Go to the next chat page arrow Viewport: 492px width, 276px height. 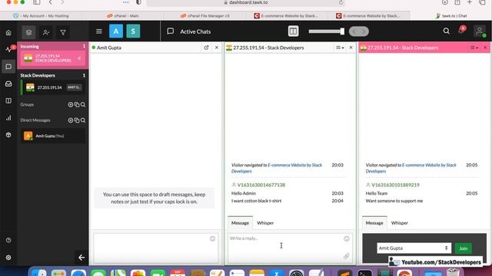[x=364, y=31]
